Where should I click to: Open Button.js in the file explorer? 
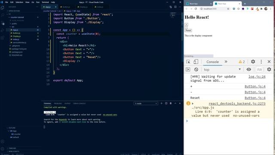(16, 33)
